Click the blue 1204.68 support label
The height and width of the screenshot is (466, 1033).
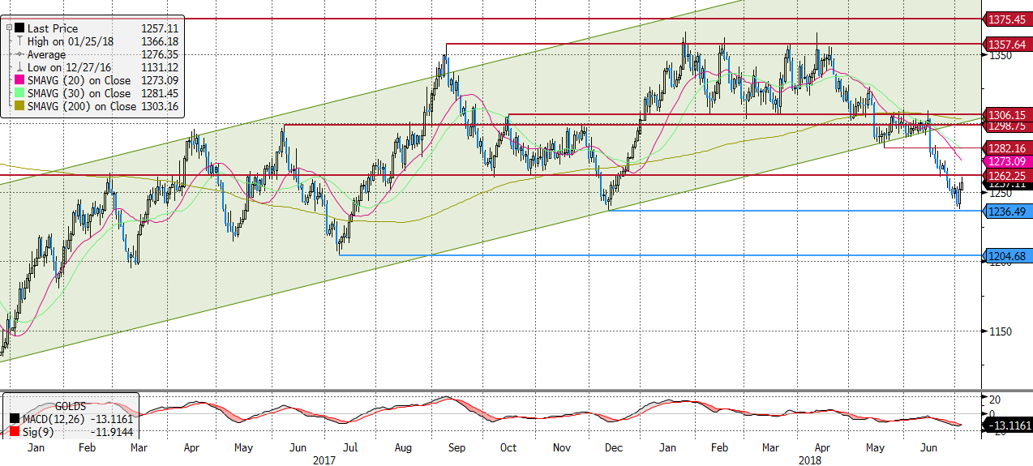point(1006,256)
